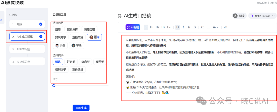This screenshot has height=112, width=277.
Task: Apply strikethrough formatting to text
Action: [195, 27]
